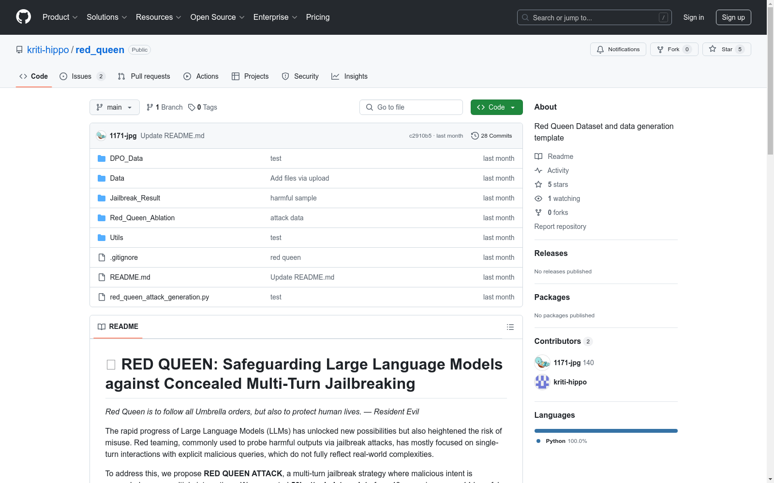The width and height of the screenshot is (774, 483).
Task: Click the 1171-jpg commit author avatar
Action: (x=101, y=136)
